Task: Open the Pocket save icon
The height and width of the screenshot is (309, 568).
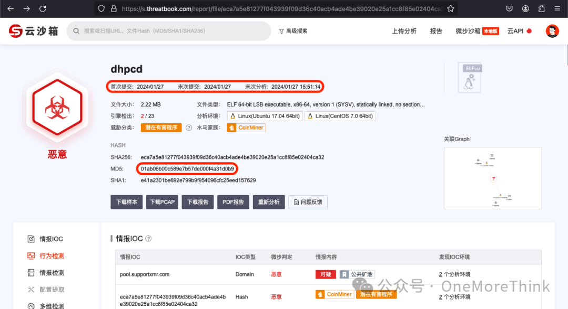Action: (509, 9)
